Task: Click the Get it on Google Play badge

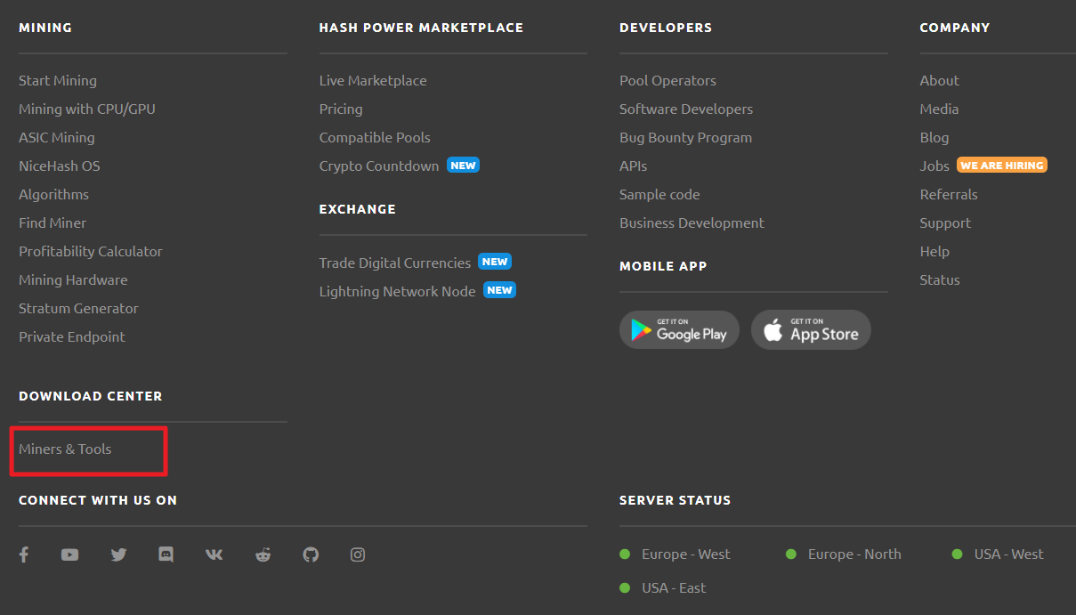Action: pos(679,329)
